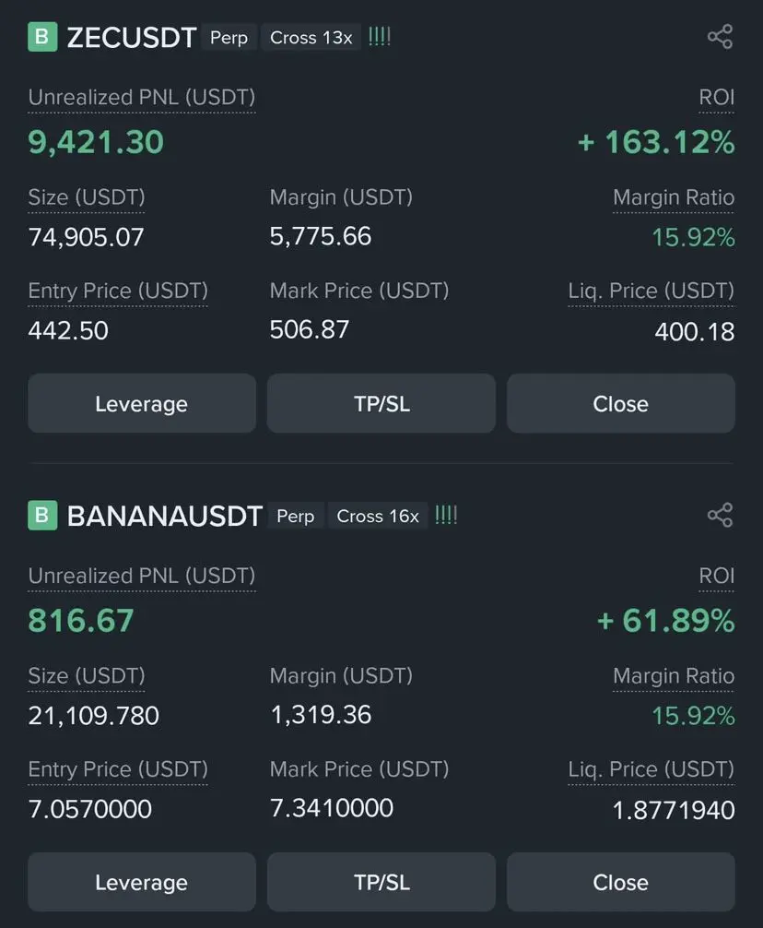Open Cross 13x margin mode selector
This screenshot has height=928, width=763.
click(x=311, y=37)
